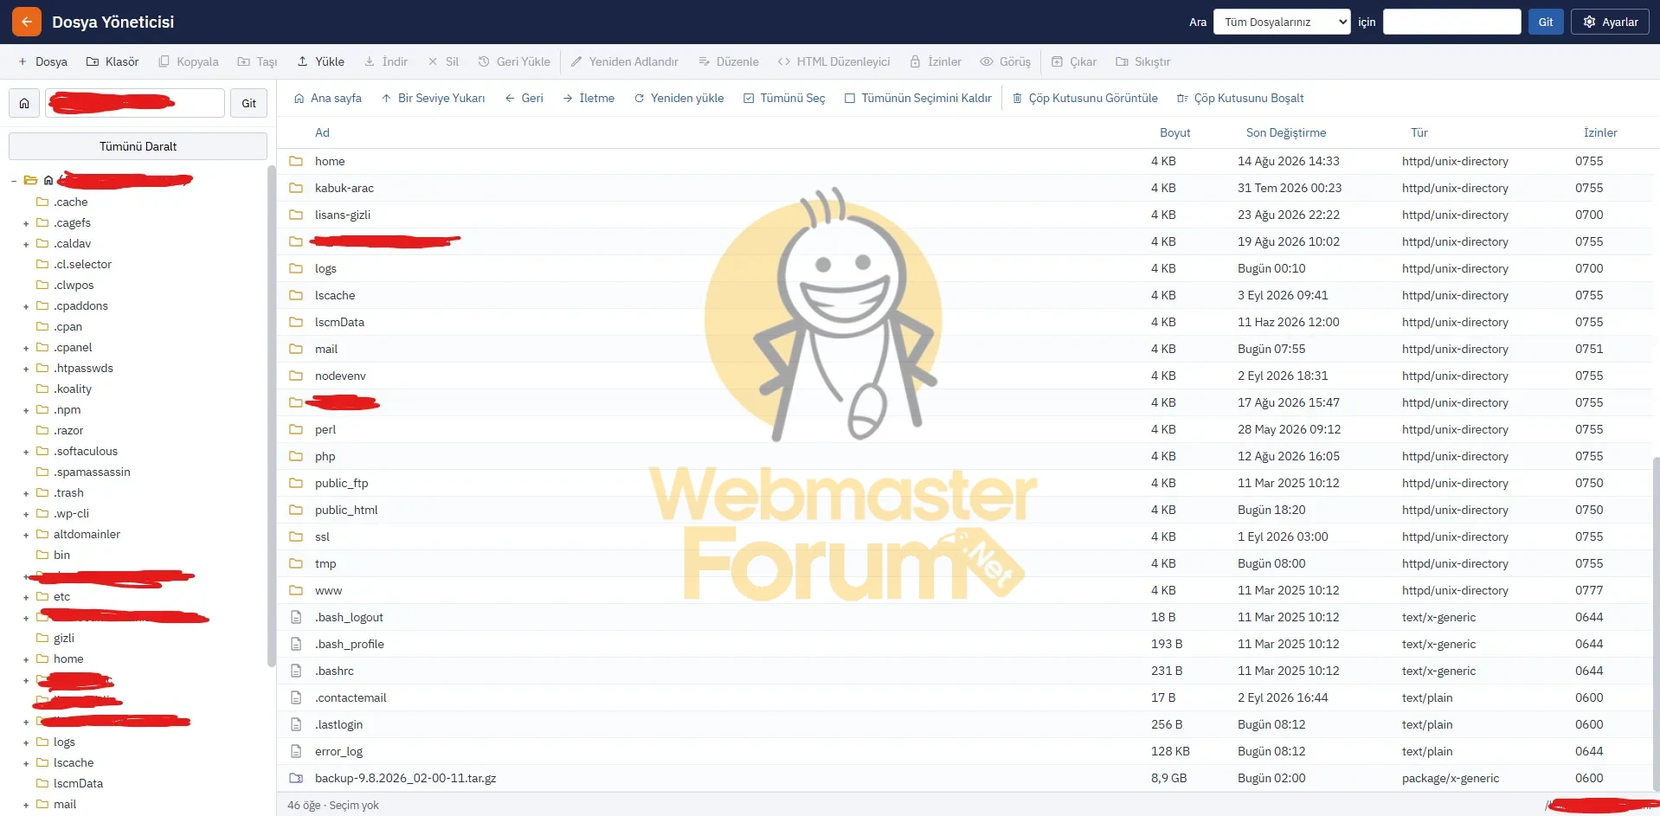Image resolution: width=1660 pixels, height=816 pixels.
Task: Click the kabuk-arac folder icon
Action: pos(296,188)
